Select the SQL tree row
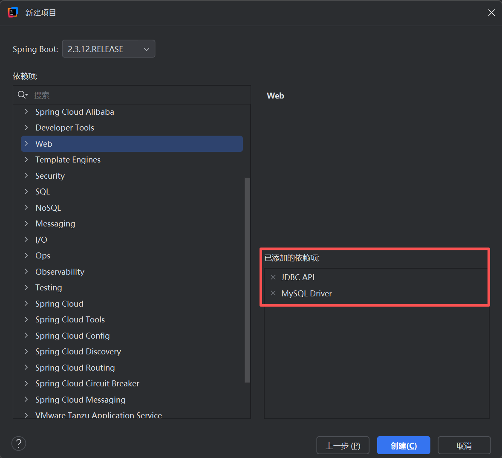This screenshot has height=458, width=502. click(132, 191)
